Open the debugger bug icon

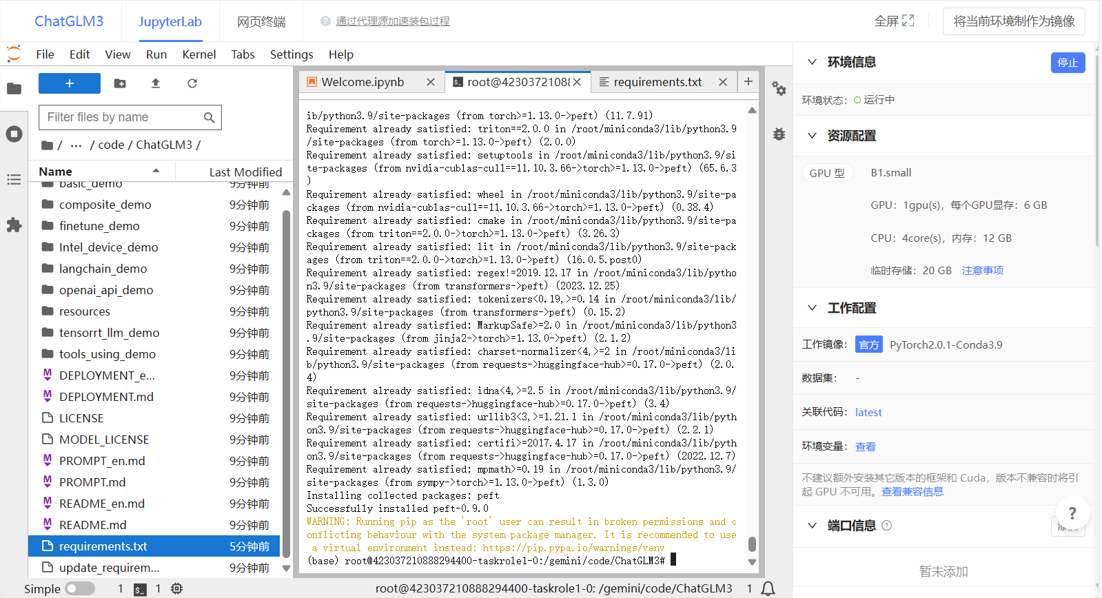(779, 134)
